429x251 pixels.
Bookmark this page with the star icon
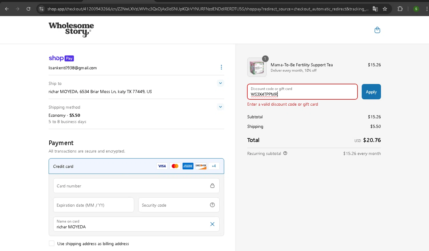pyautogui.click(x=385, y=9)
